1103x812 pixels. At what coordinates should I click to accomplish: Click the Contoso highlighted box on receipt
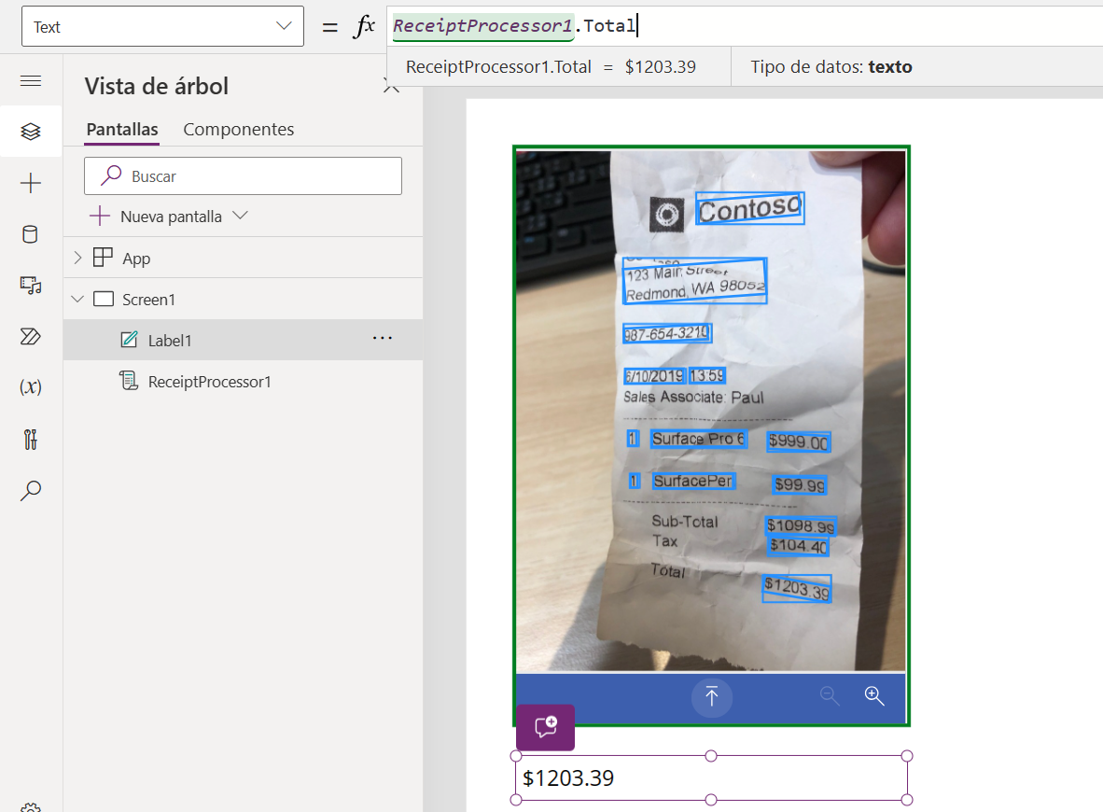(750, 208)
